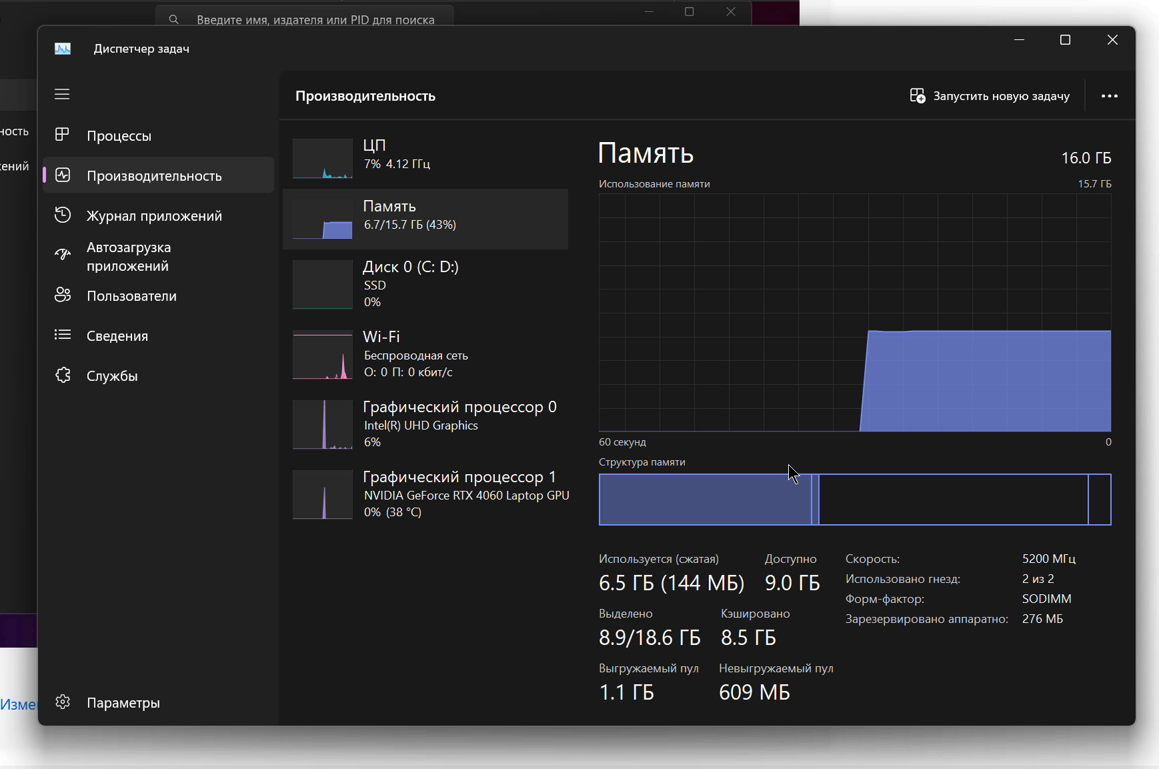Click the 276 МБ hardware reserved value
Screen dimensions: 1159x769
click(1043, 619)
